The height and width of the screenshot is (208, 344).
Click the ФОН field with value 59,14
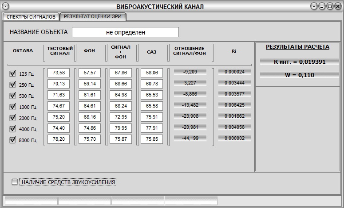point(90,84)
